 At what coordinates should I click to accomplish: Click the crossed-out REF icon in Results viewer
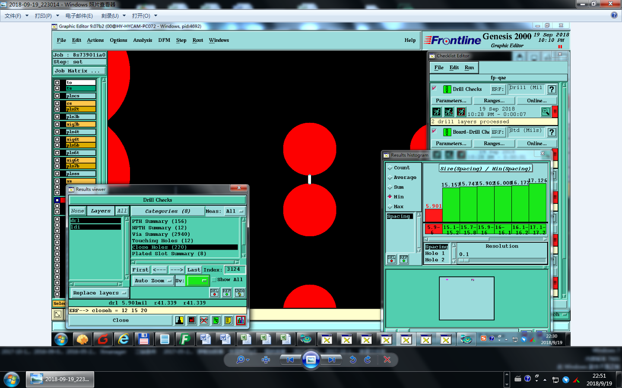point(204,320)
